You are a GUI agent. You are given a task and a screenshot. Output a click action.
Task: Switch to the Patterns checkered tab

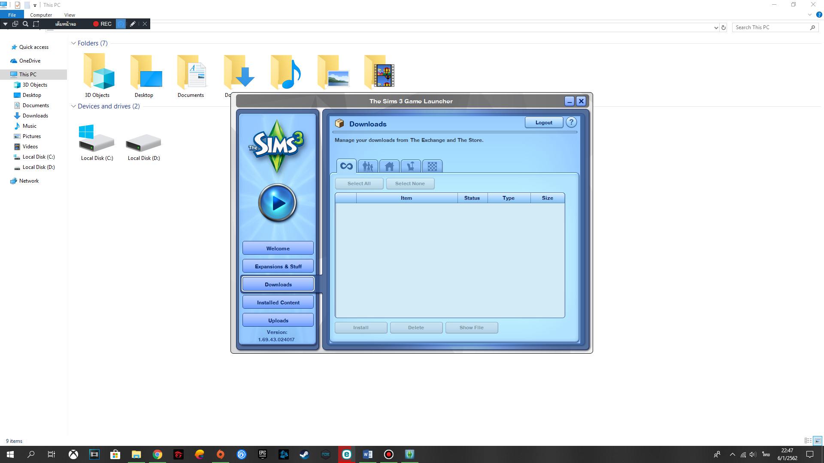[x=432, y=166]
